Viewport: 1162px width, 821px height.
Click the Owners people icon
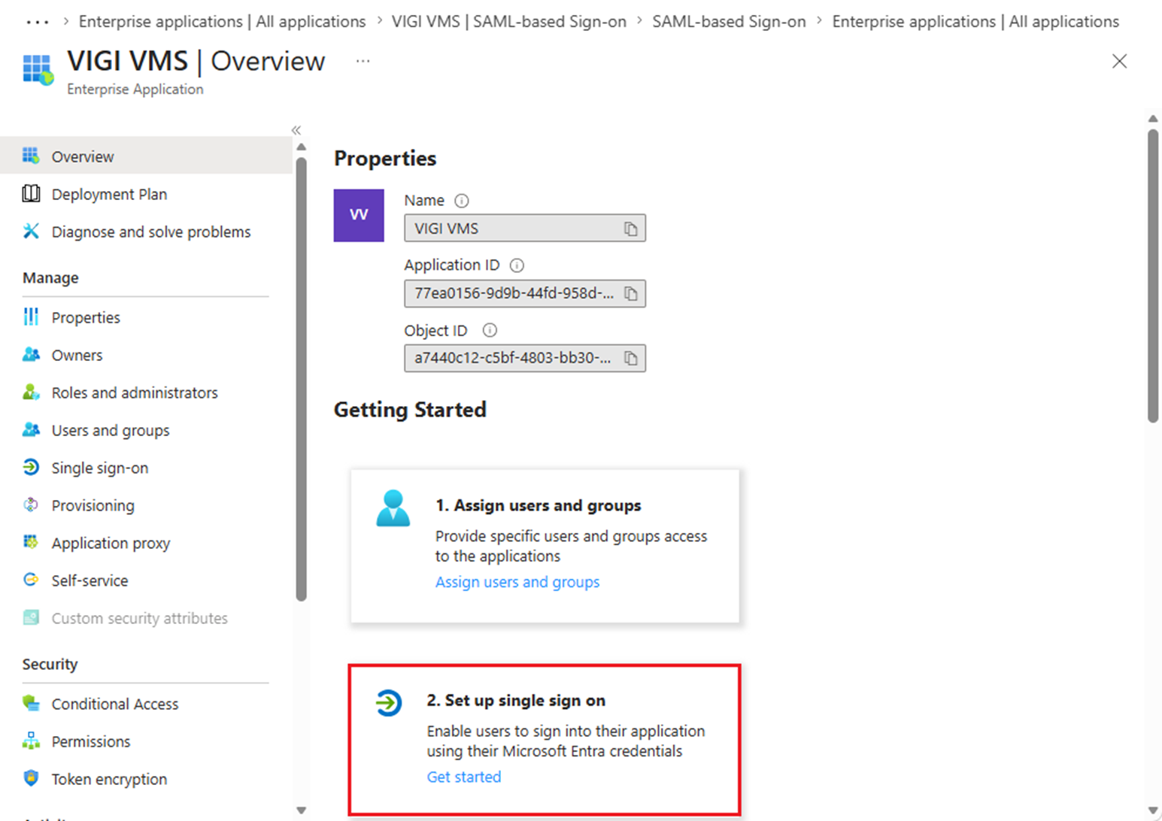[31, 354]
